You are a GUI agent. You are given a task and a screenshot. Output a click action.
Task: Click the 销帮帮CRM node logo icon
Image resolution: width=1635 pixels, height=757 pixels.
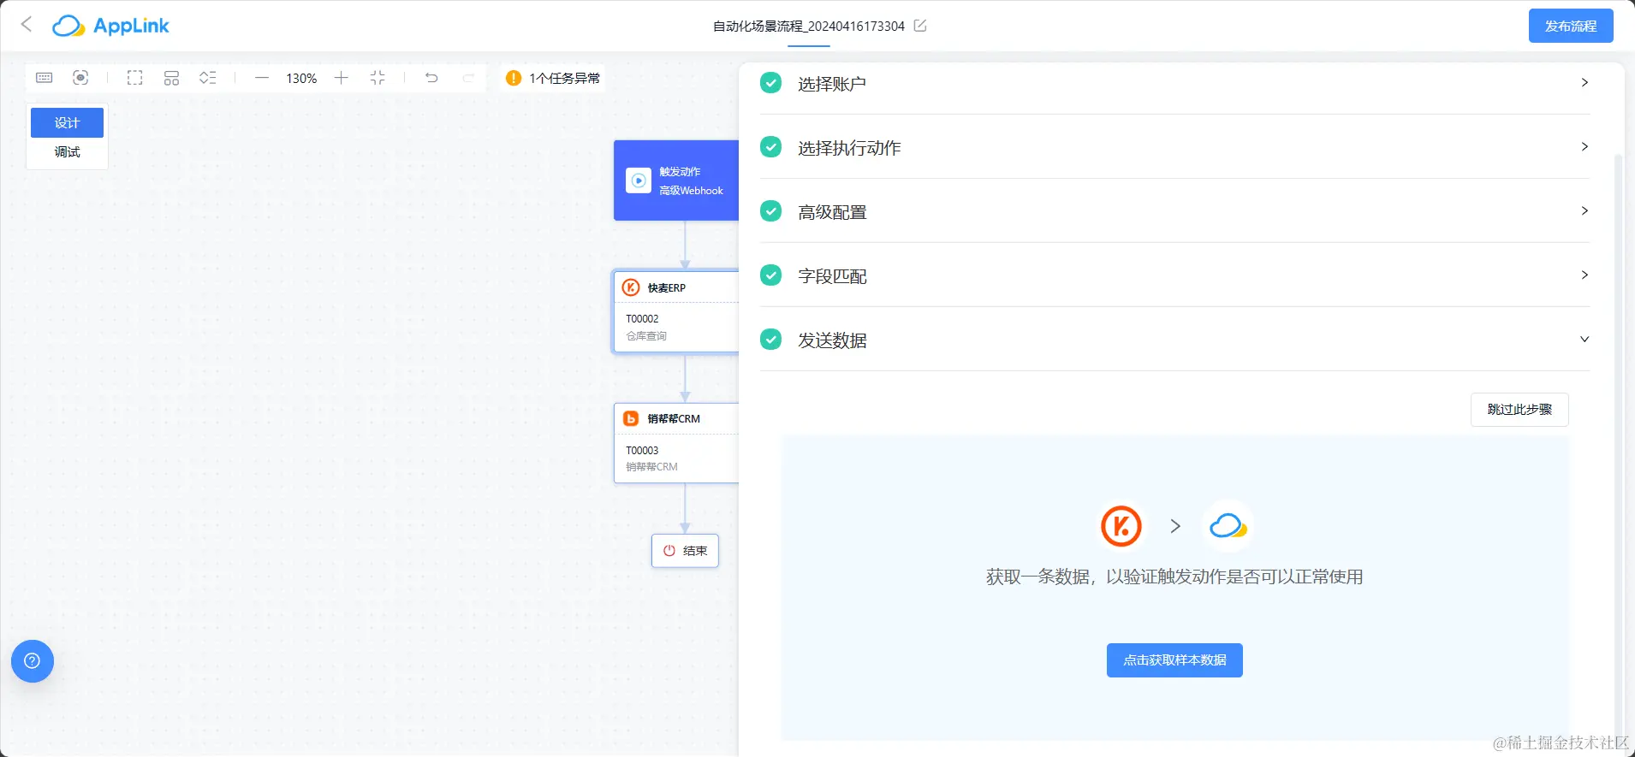[x=631, y=418]
